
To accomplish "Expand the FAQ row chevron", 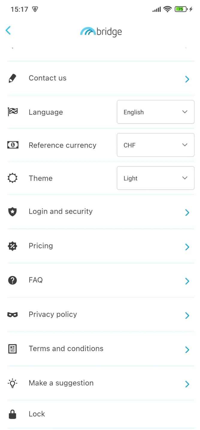I will click(x=187, y=281).
